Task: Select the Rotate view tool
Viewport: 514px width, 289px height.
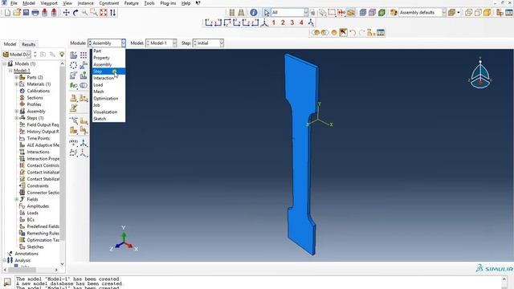Action: 75,13
